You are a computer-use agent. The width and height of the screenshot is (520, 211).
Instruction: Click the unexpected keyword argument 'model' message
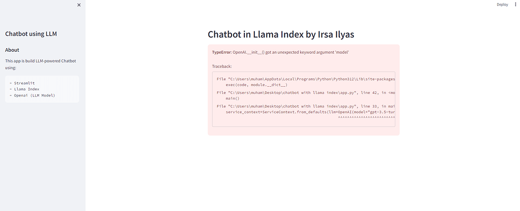[291, 52]
